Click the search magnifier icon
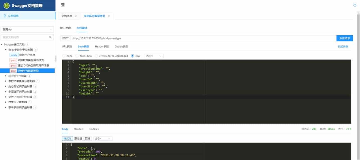The height and width of the screenshot is (160, 360). (50, 37)
